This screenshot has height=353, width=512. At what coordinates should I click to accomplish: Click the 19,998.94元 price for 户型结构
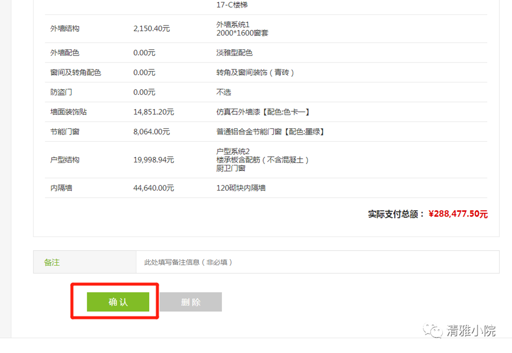[154, 160]
